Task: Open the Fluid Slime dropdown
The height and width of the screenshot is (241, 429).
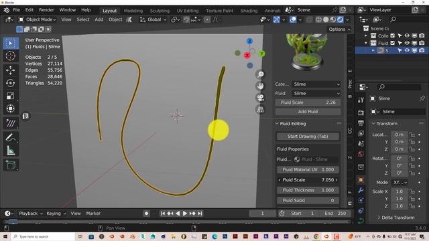Action: tap(316, 94)
